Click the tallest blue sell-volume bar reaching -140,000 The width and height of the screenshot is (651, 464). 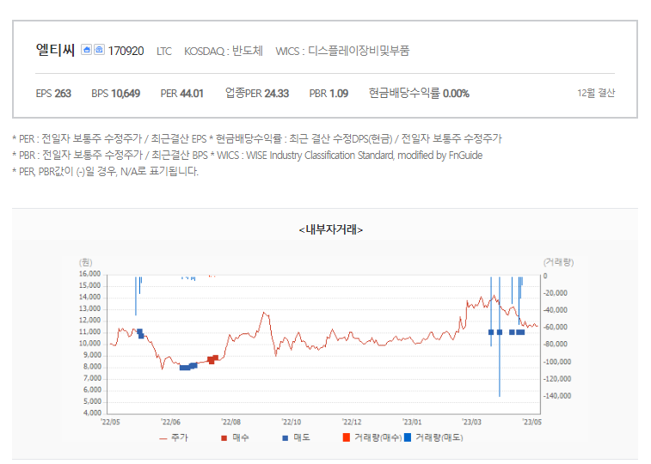pyautogui.click(x=500, y=337)
